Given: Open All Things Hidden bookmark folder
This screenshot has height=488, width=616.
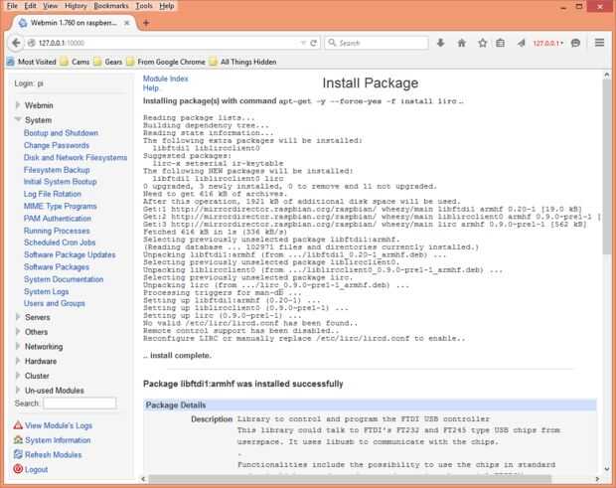Looking at the screenshot, I should click(x=243, y=62).
